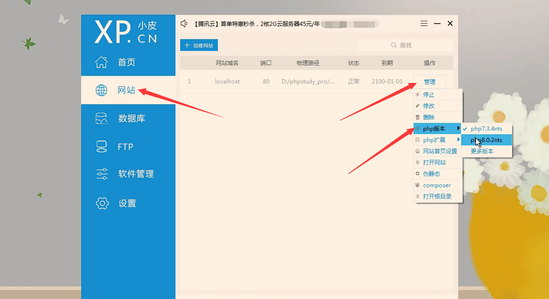Click the icon beside 伪静态
549x299 pixels.
pyautogui.click(x=417, y=174)
